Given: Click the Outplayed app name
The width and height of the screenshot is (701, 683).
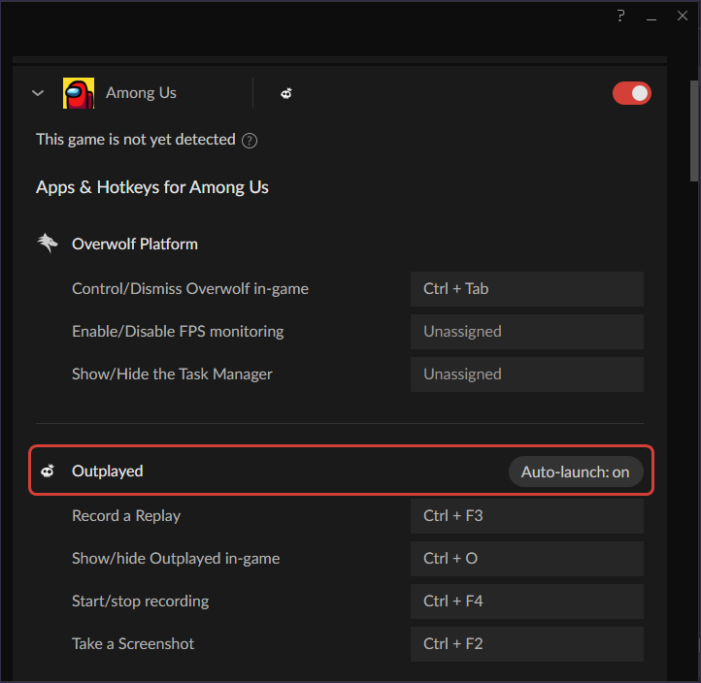Looking at the screenshot, I should coord(108,472).
